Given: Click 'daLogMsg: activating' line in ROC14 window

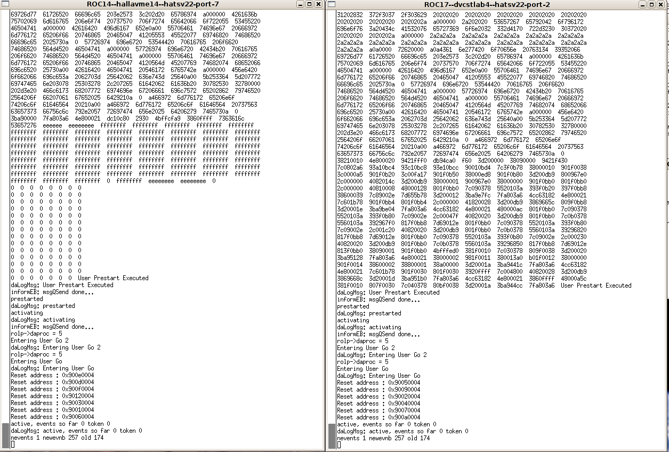Looking at the screenshot, I should 43,320.
